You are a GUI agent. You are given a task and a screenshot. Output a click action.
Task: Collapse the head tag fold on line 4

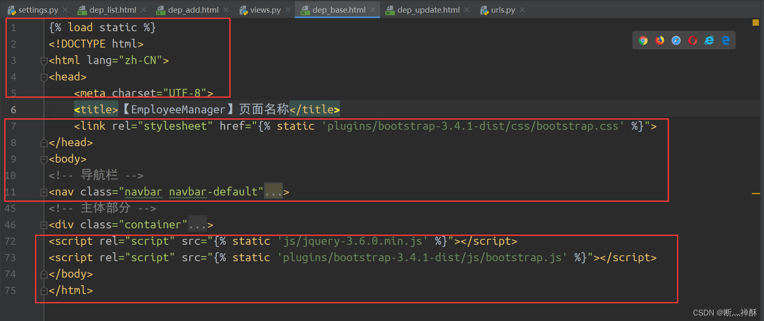pyautogui.click(x=44, y=77)
